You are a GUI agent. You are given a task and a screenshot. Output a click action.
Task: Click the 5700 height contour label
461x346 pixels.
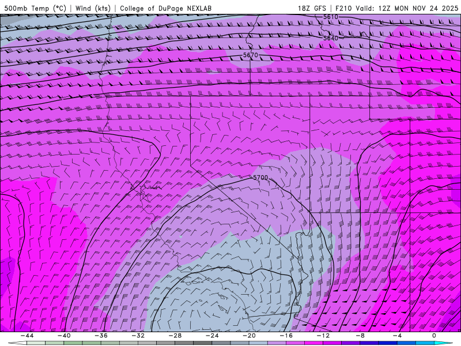(260, 178)
